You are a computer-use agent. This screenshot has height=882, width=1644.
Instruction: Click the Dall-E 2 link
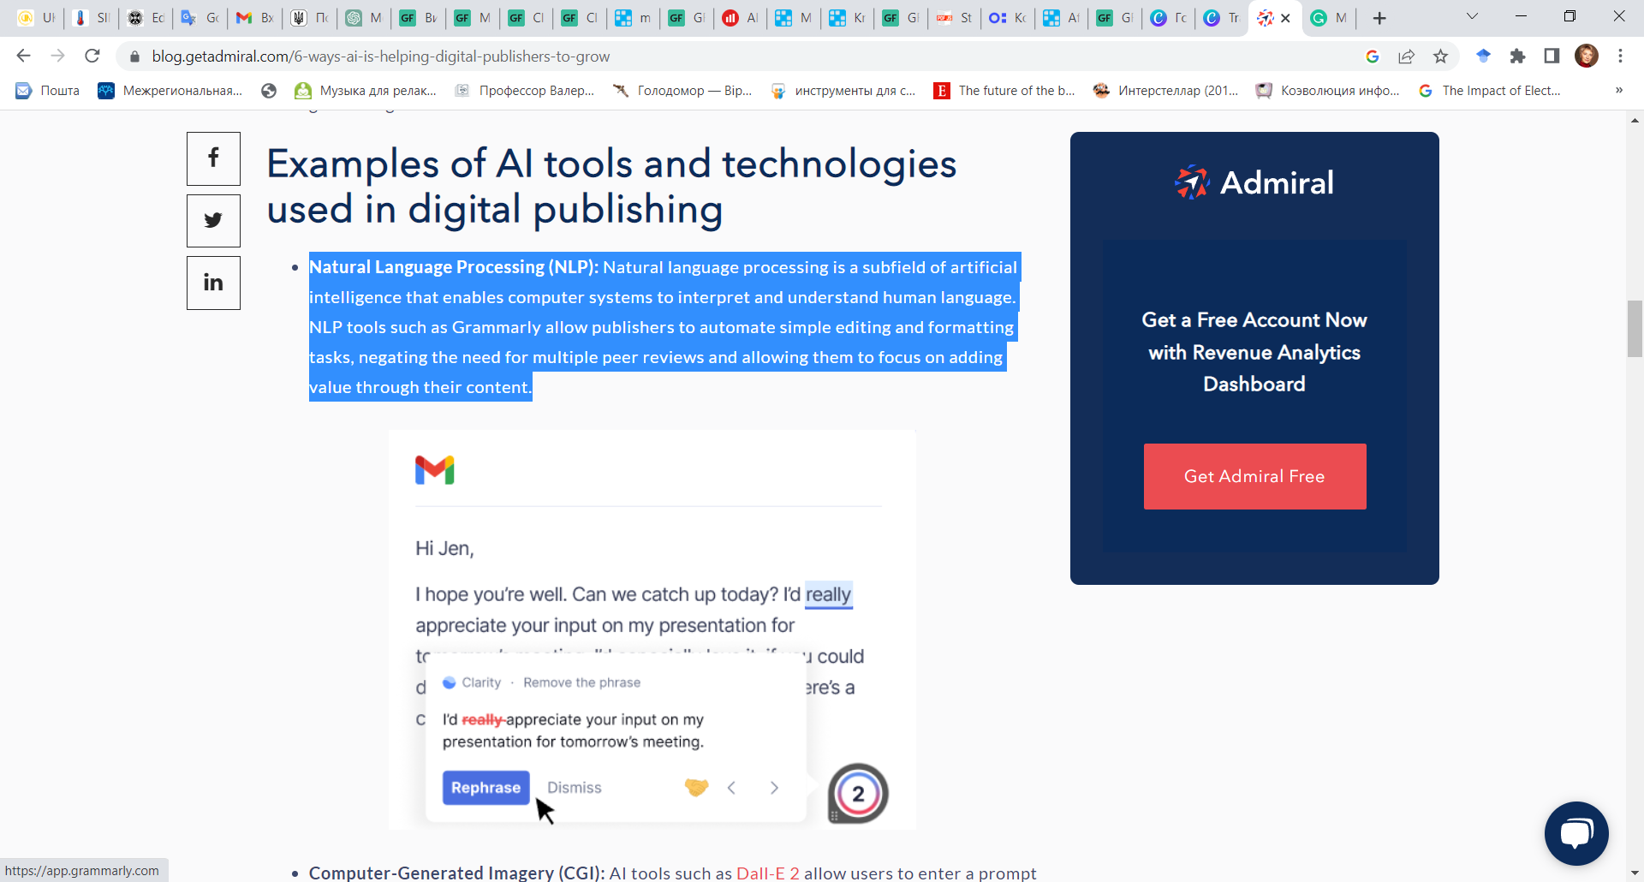click(768, 873)
